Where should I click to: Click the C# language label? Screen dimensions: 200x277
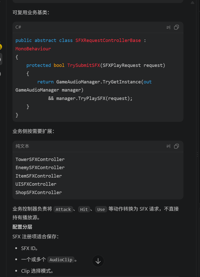[18, 27]
